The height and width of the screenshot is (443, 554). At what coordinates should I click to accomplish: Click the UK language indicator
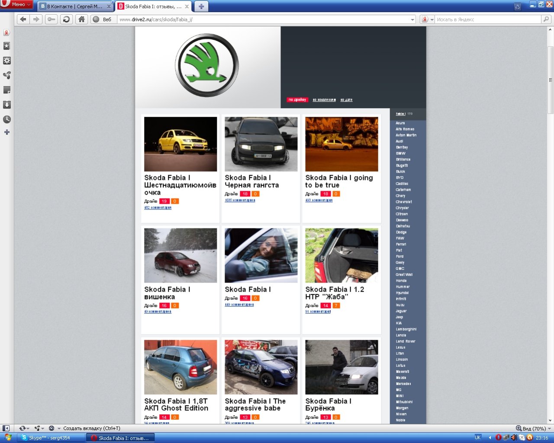click(x=478, y=437)
